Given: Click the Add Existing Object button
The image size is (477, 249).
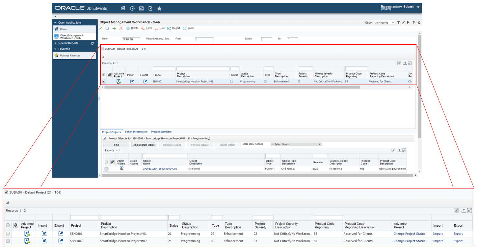Looking at the screenshot, I should tap(144, 145).
